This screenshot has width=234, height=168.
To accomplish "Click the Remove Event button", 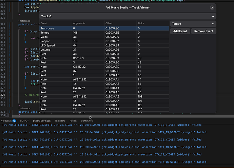I will tap(203, 31).
